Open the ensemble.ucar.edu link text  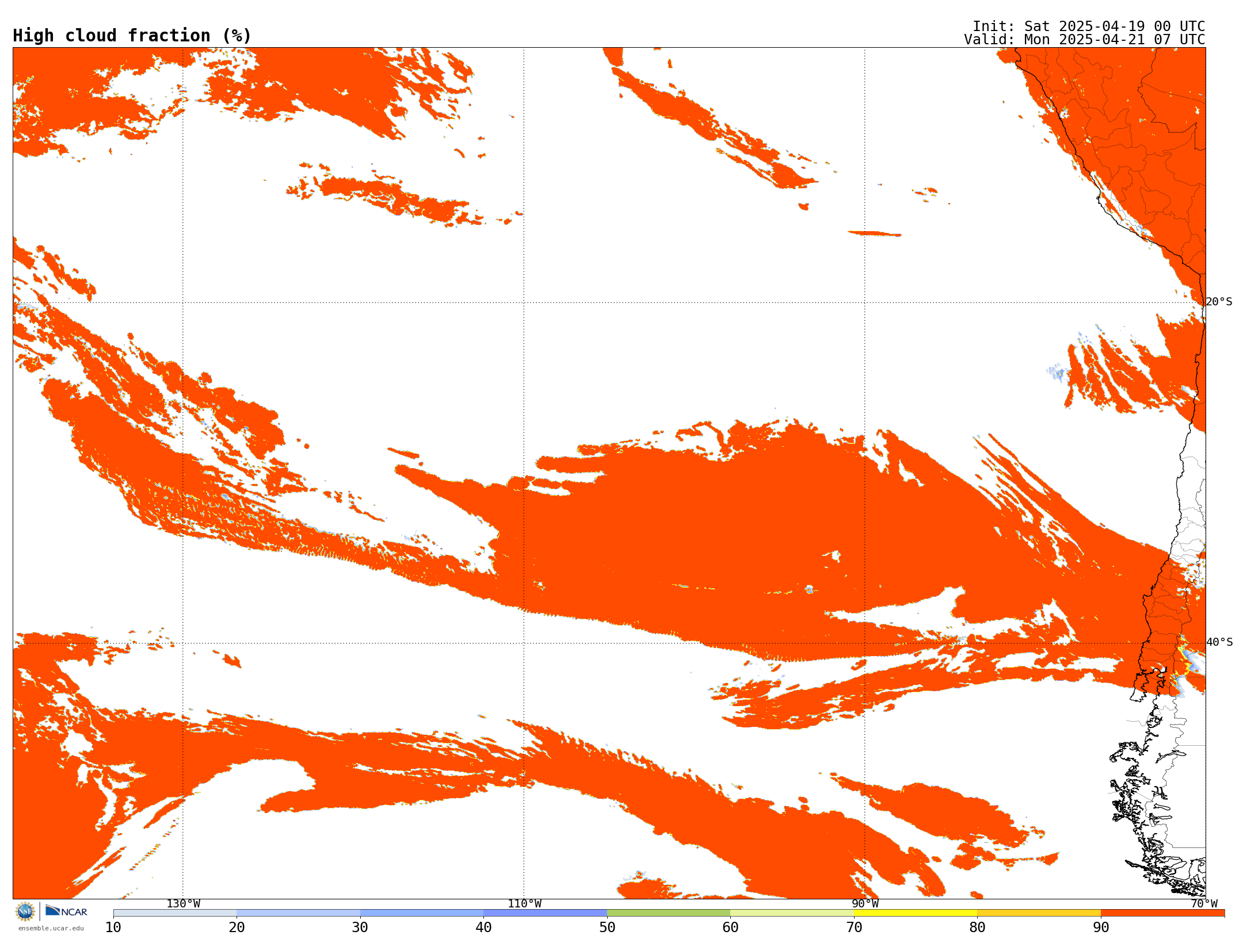[51, 928]
